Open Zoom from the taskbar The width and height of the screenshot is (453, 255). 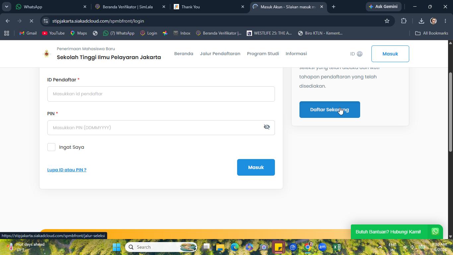[322, 247]
